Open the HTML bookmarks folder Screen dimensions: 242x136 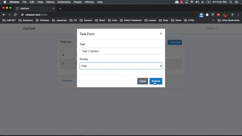[x=189, y=20]
